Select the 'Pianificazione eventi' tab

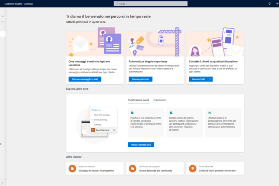click(x=139, y=100)
